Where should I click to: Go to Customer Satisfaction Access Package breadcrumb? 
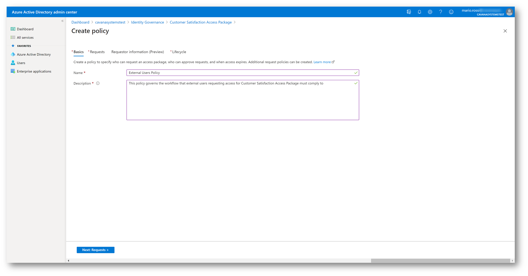201,22
